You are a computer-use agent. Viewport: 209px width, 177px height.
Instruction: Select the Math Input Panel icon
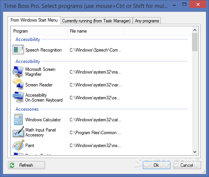pyautogui.click(x=18, y=132)
